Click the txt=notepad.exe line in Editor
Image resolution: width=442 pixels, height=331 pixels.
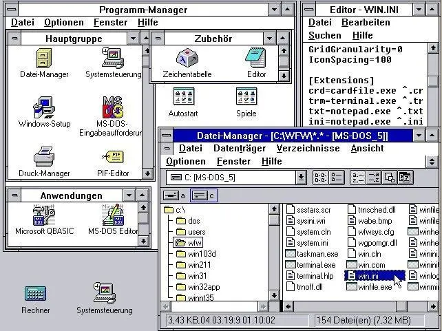366,111
